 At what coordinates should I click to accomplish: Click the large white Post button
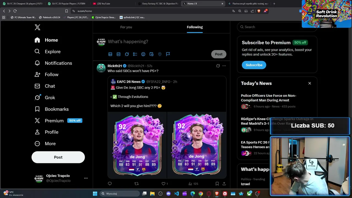[58, 157]
